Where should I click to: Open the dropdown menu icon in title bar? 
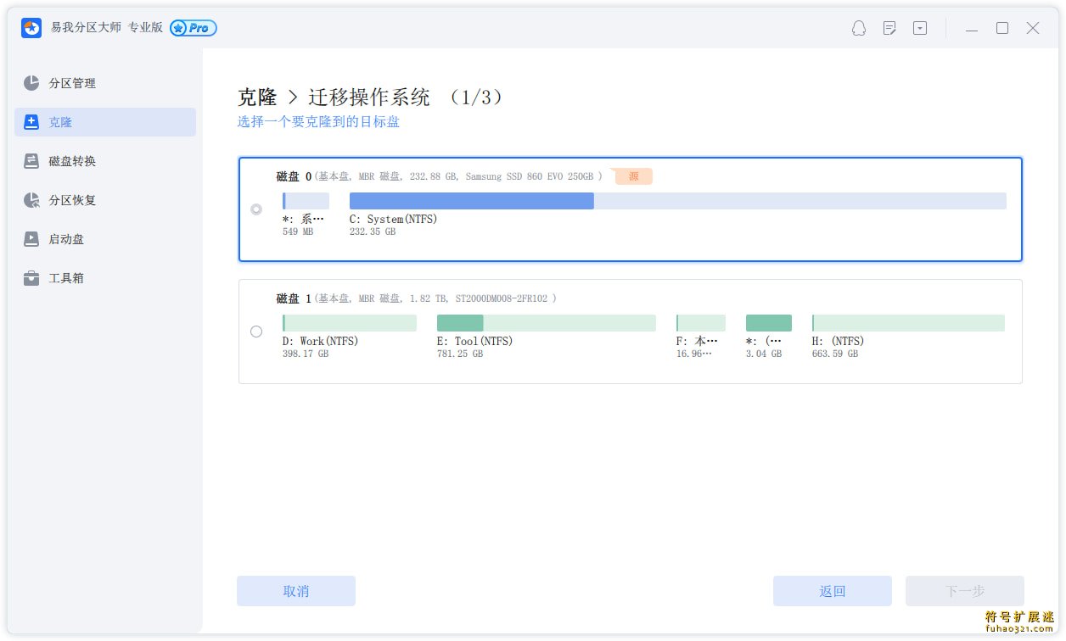(920, 28)
